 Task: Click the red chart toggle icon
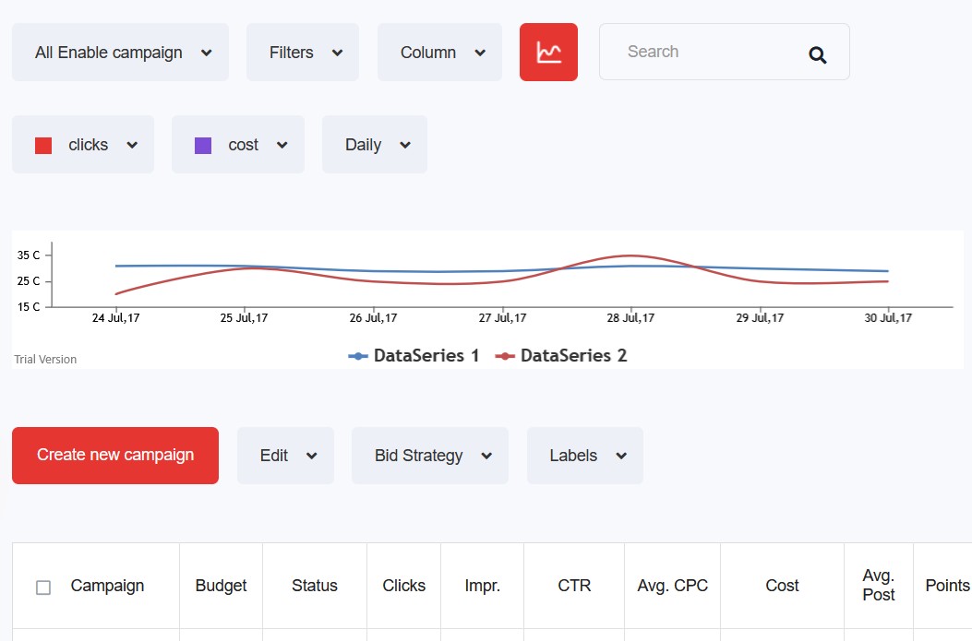click(x=548, y=53)
